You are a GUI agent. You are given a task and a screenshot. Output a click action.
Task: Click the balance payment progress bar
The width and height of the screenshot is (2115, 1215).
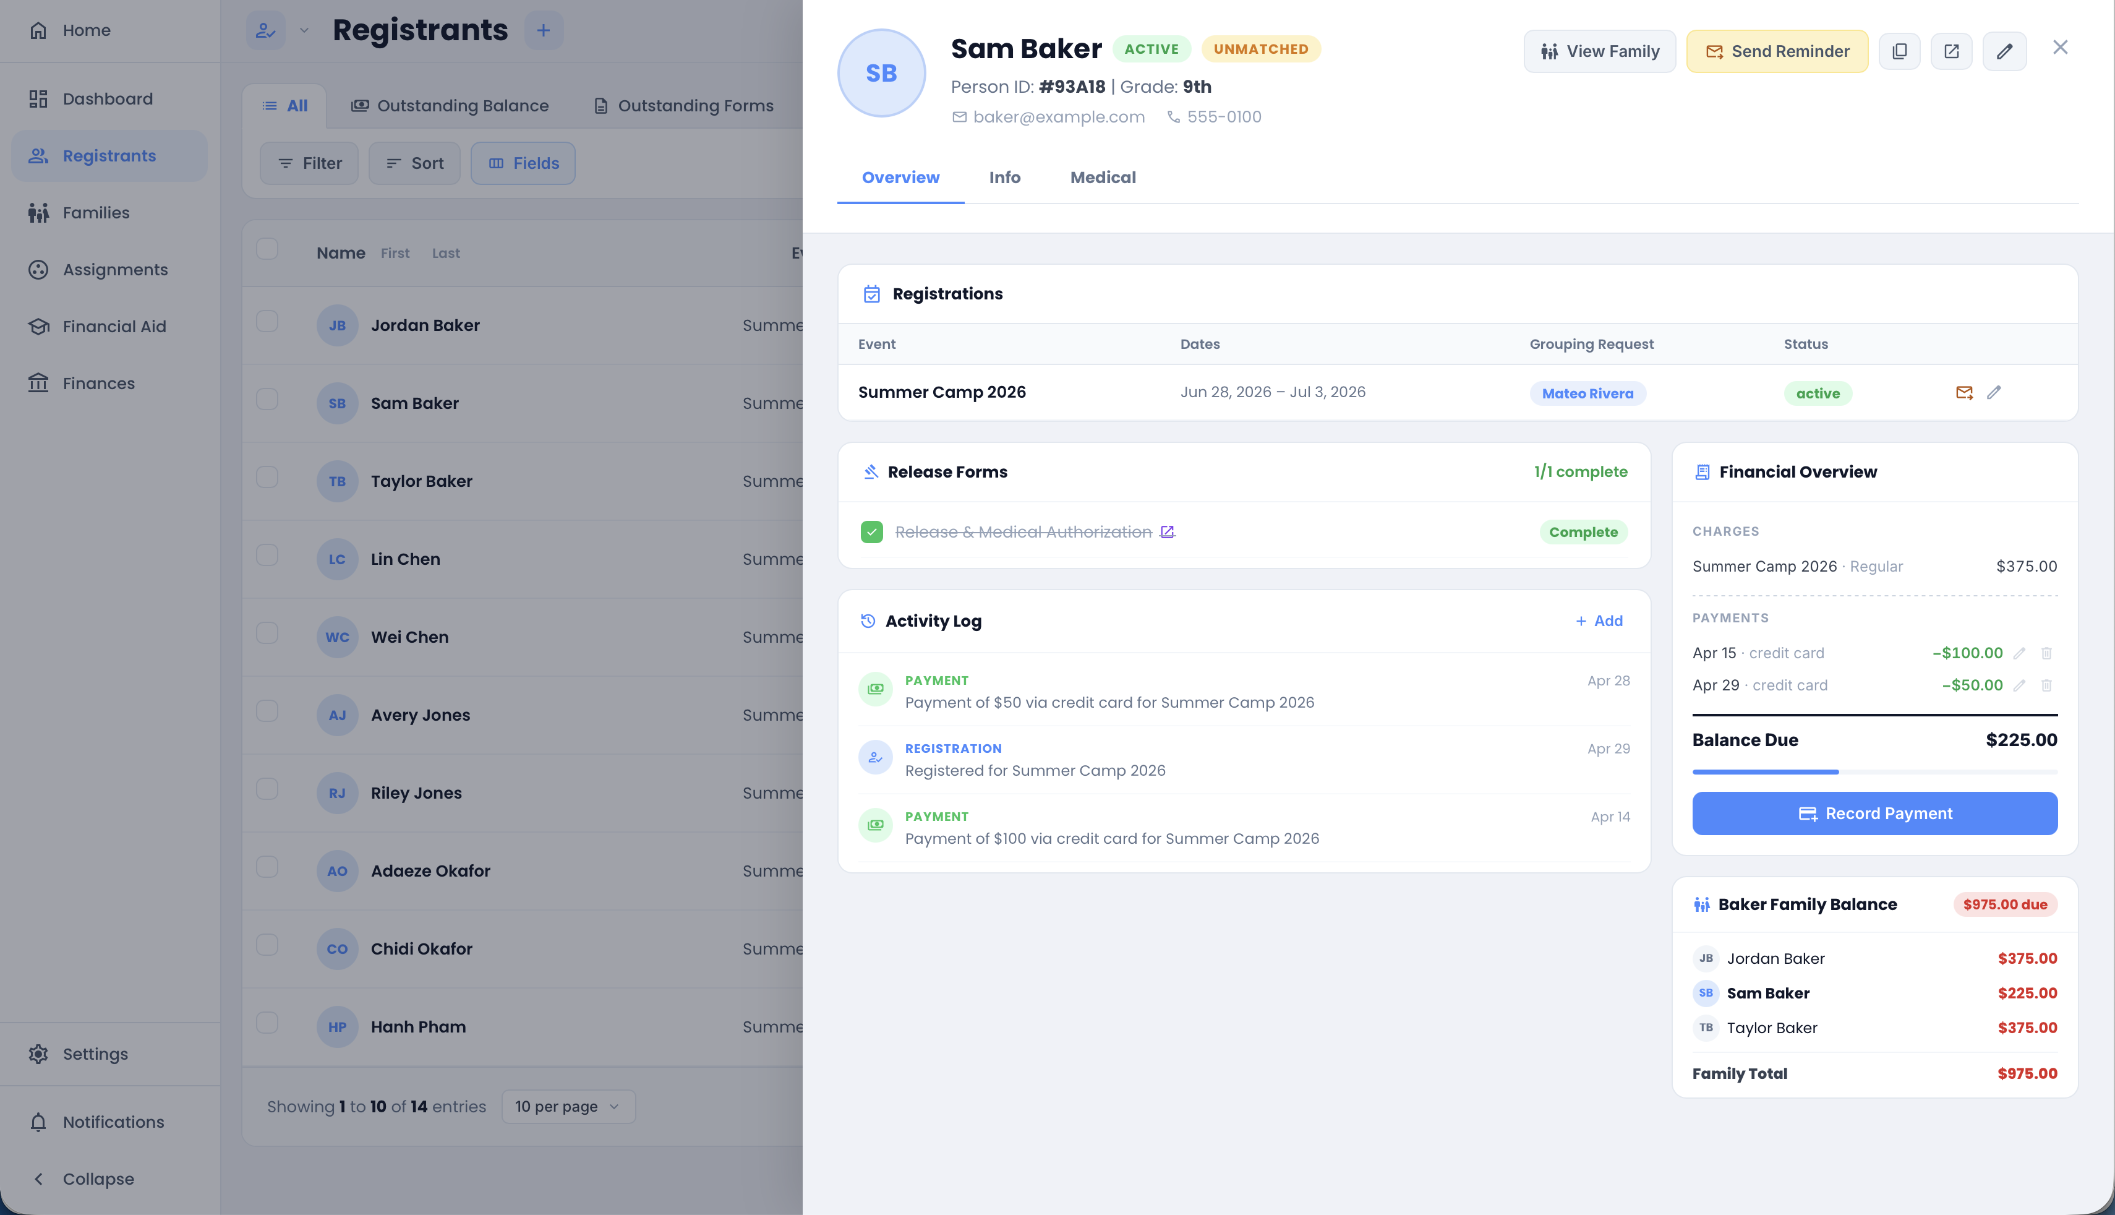tap(1875, 772)
